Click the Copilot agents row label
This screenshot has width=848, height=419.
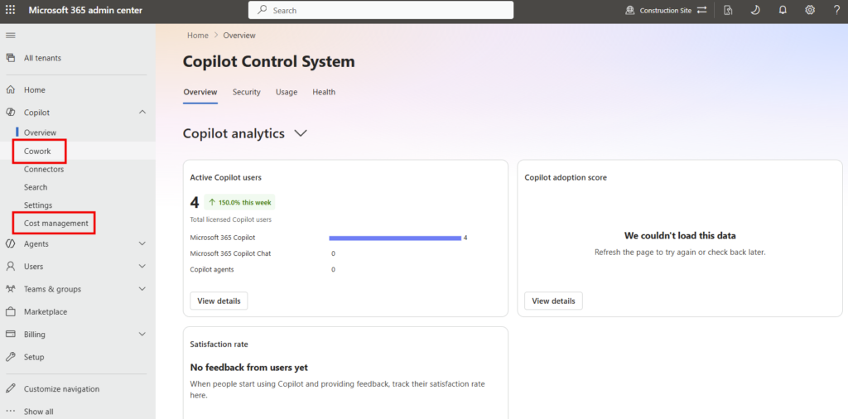point(212,269)
